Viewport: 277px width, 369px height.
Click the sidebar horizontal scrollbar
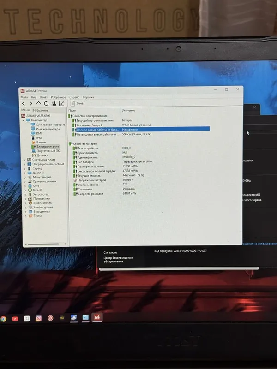click(43, 244)
